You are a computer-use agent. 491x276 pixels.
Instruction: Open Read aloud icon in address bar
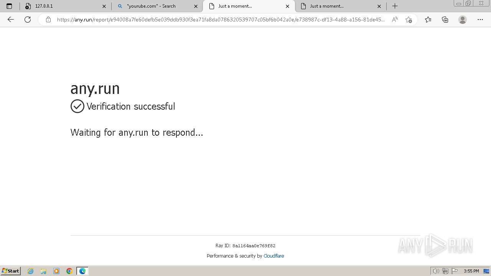[395, 20]
